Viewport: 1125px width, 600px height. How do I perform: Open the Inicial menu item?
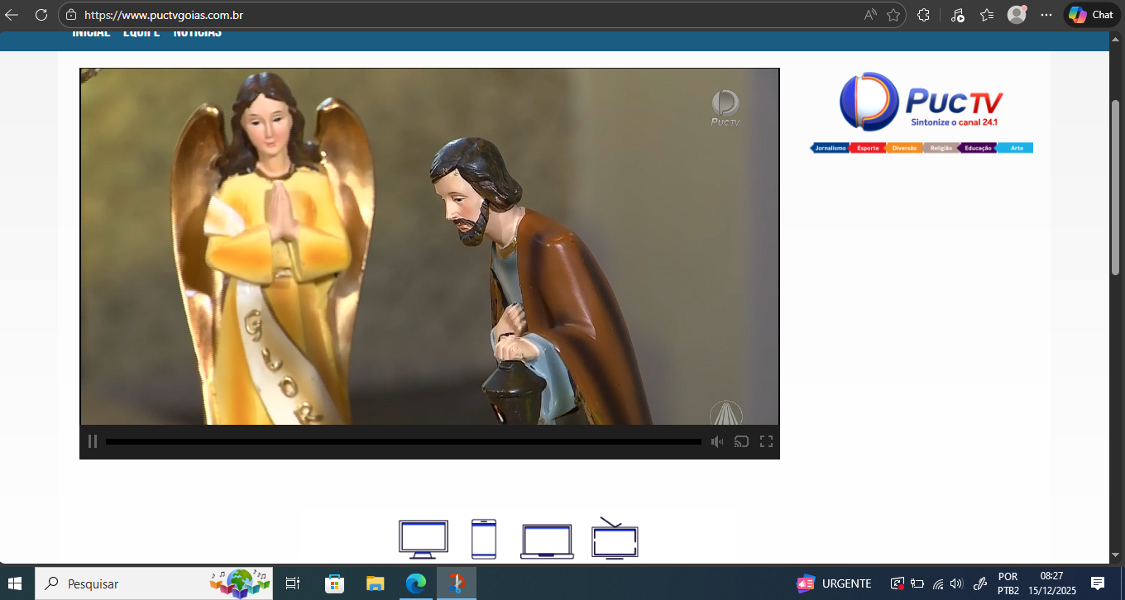click(91, 33)
